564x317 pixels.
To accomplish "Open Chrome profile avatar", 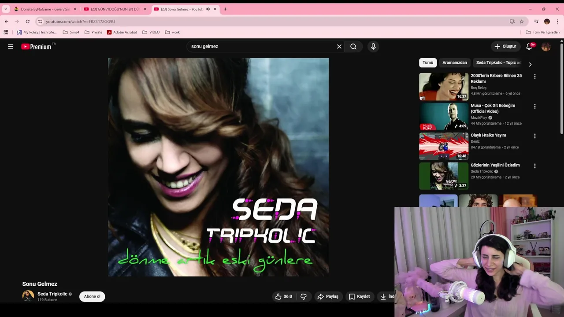I will coord(547,21).
